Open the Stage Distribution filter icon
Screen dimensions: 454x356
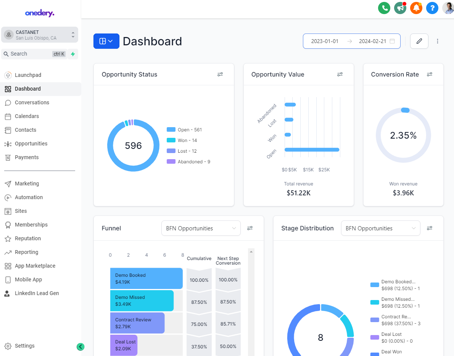[430, 228]
